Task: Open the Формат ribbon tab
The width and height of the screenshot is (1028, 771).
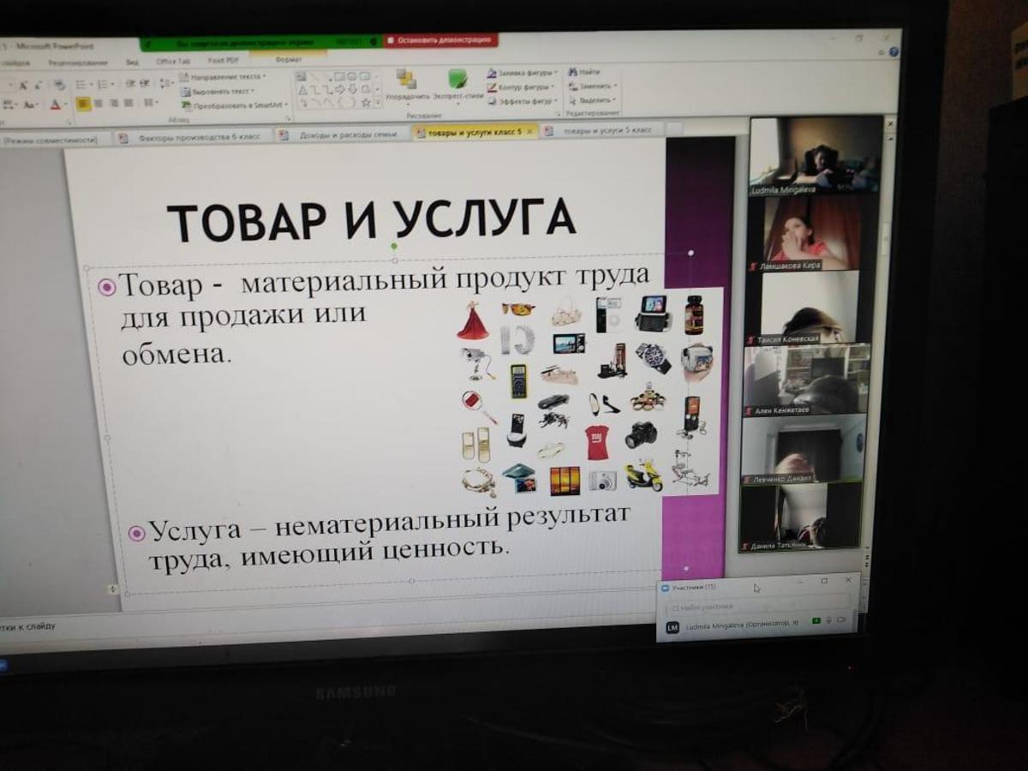Action: tap(289, 60)
